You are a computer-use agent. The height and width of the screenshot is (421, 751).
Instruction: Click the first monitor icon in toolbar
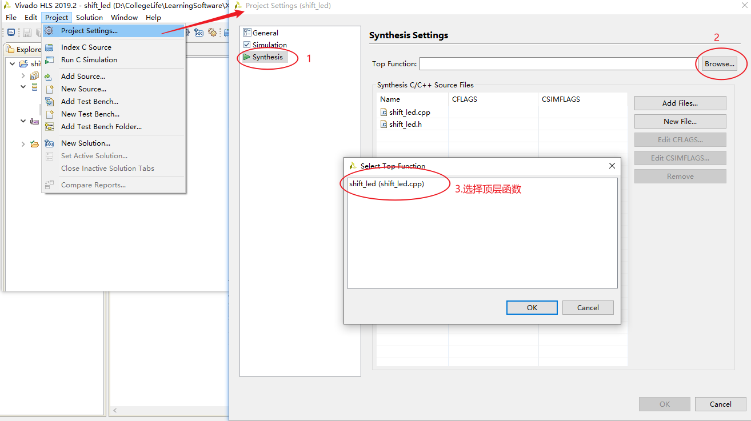11,33
